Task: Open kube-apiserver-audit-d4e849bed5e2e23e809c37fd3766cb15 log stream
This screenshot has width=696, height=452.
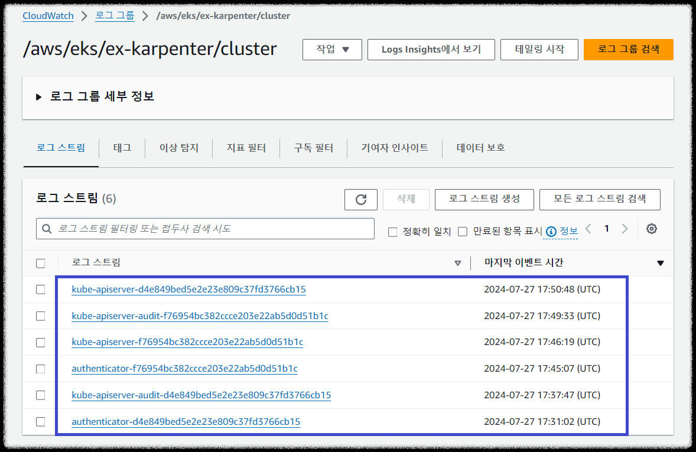Action: [x=201, y=395]
